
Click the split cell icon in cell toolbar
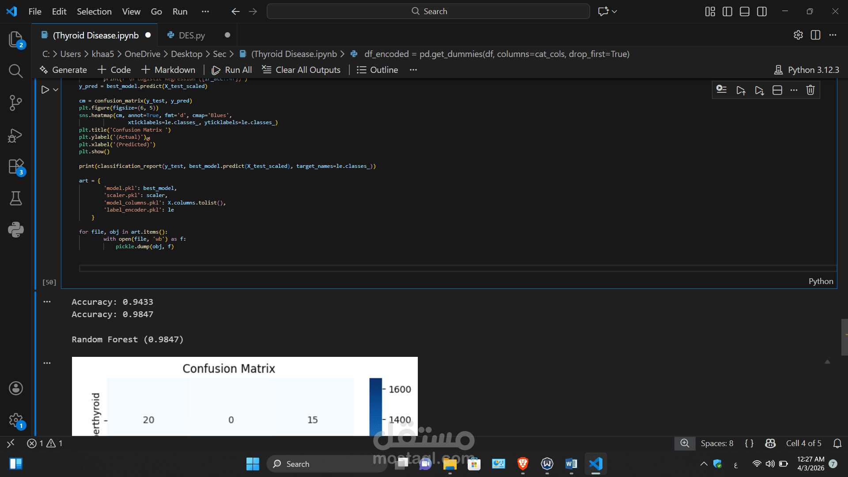[777, 90]
